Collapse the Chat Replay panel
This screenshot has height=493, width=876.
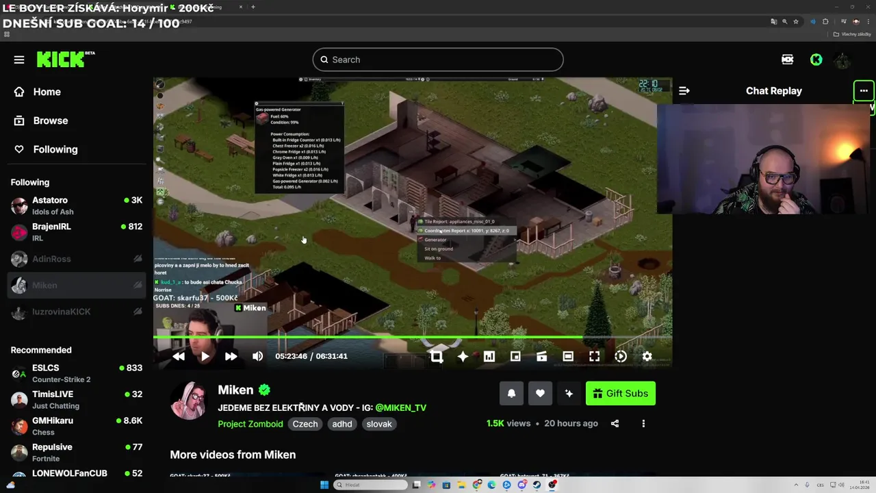(684, 90)
